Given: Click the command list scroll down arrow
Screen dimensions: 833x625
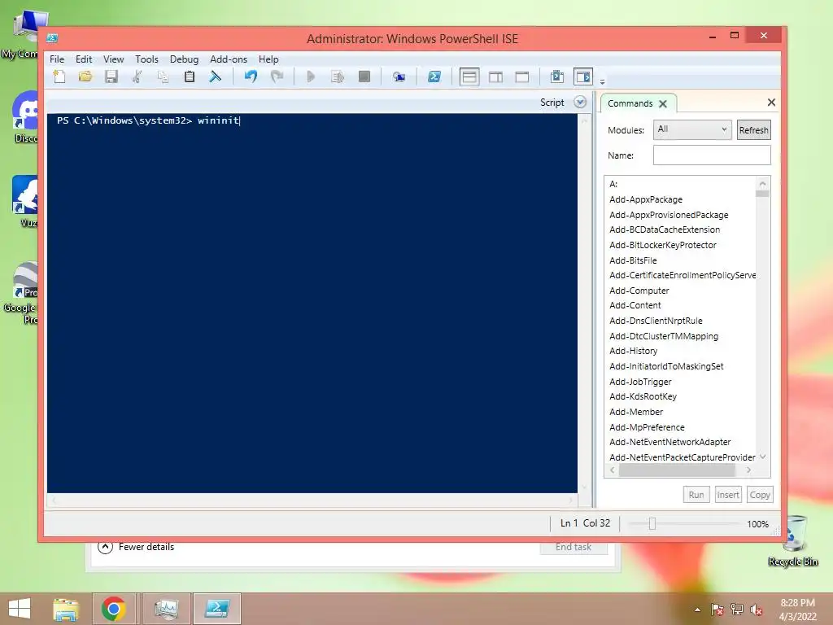Looking at the screenshot, I should click(x=763, y=457).
